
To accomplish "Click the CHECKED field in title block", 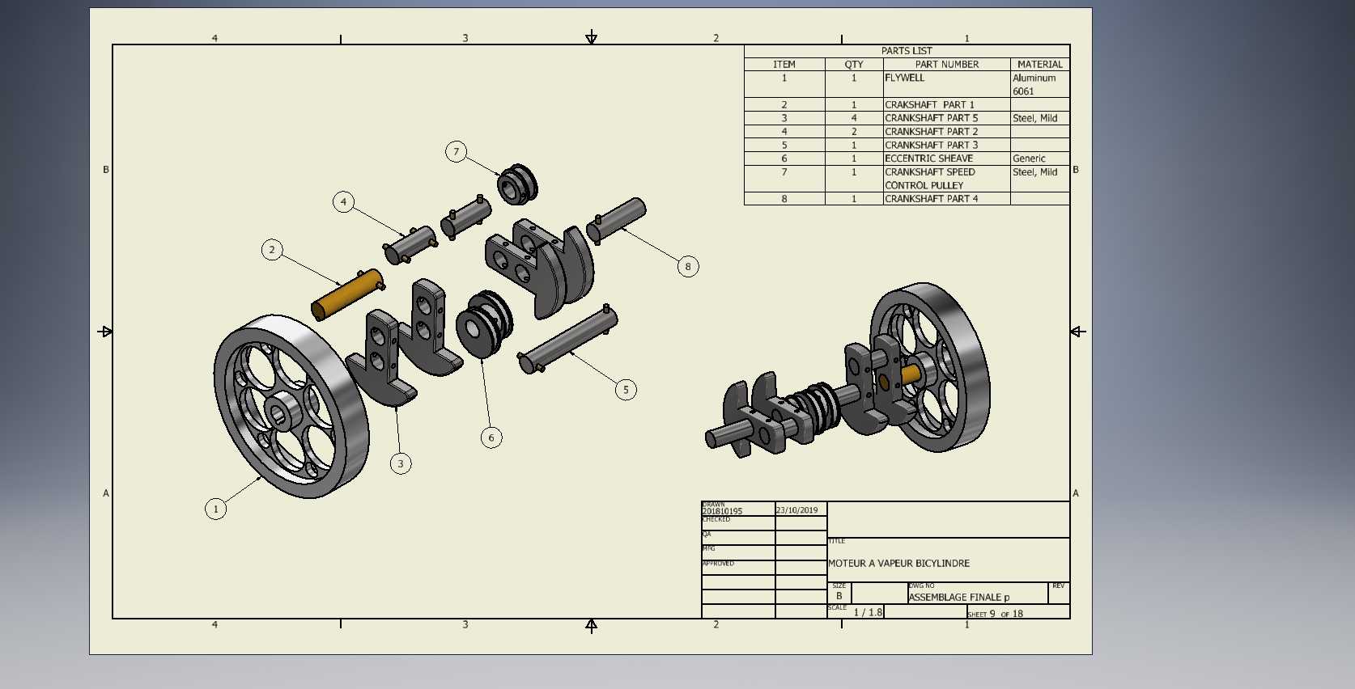I will (738, 523).
